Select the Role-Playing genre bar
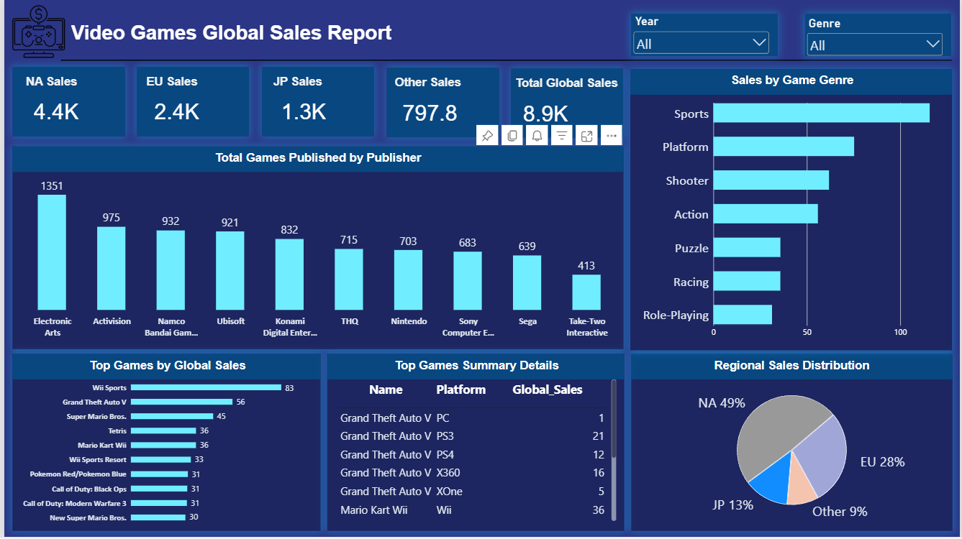962x539 pixels. [x=743, y=315]
